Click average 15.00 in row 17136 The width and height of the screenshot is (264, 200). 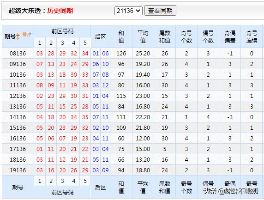pos(143,149)
